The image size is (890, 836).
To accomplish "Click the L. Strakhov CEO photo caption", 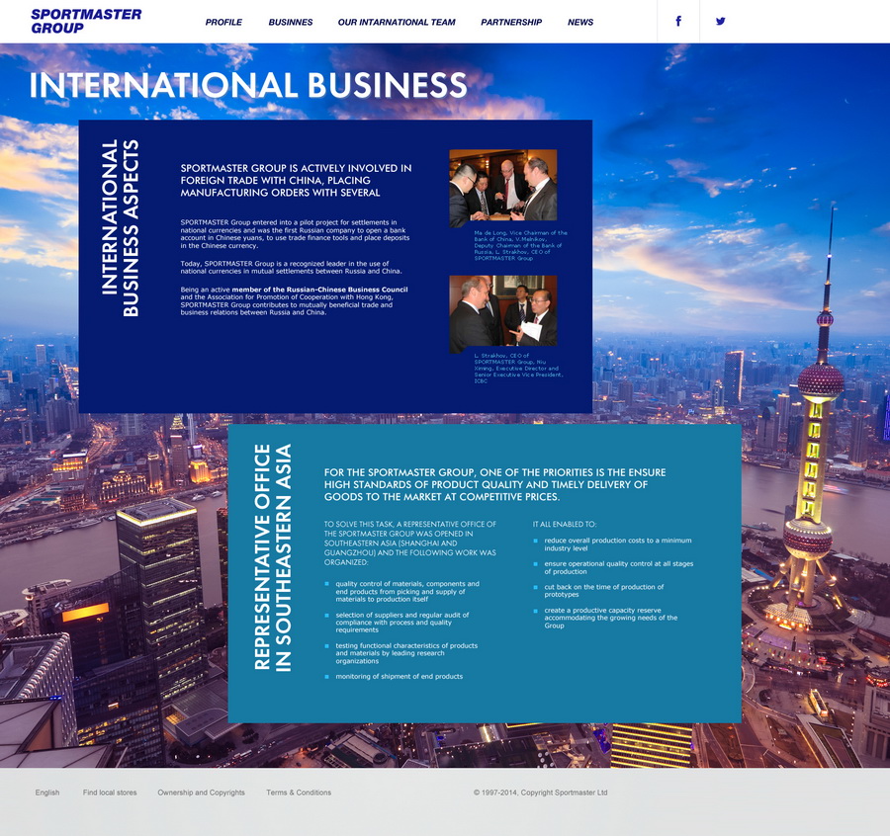I will (x=519, y=368).
